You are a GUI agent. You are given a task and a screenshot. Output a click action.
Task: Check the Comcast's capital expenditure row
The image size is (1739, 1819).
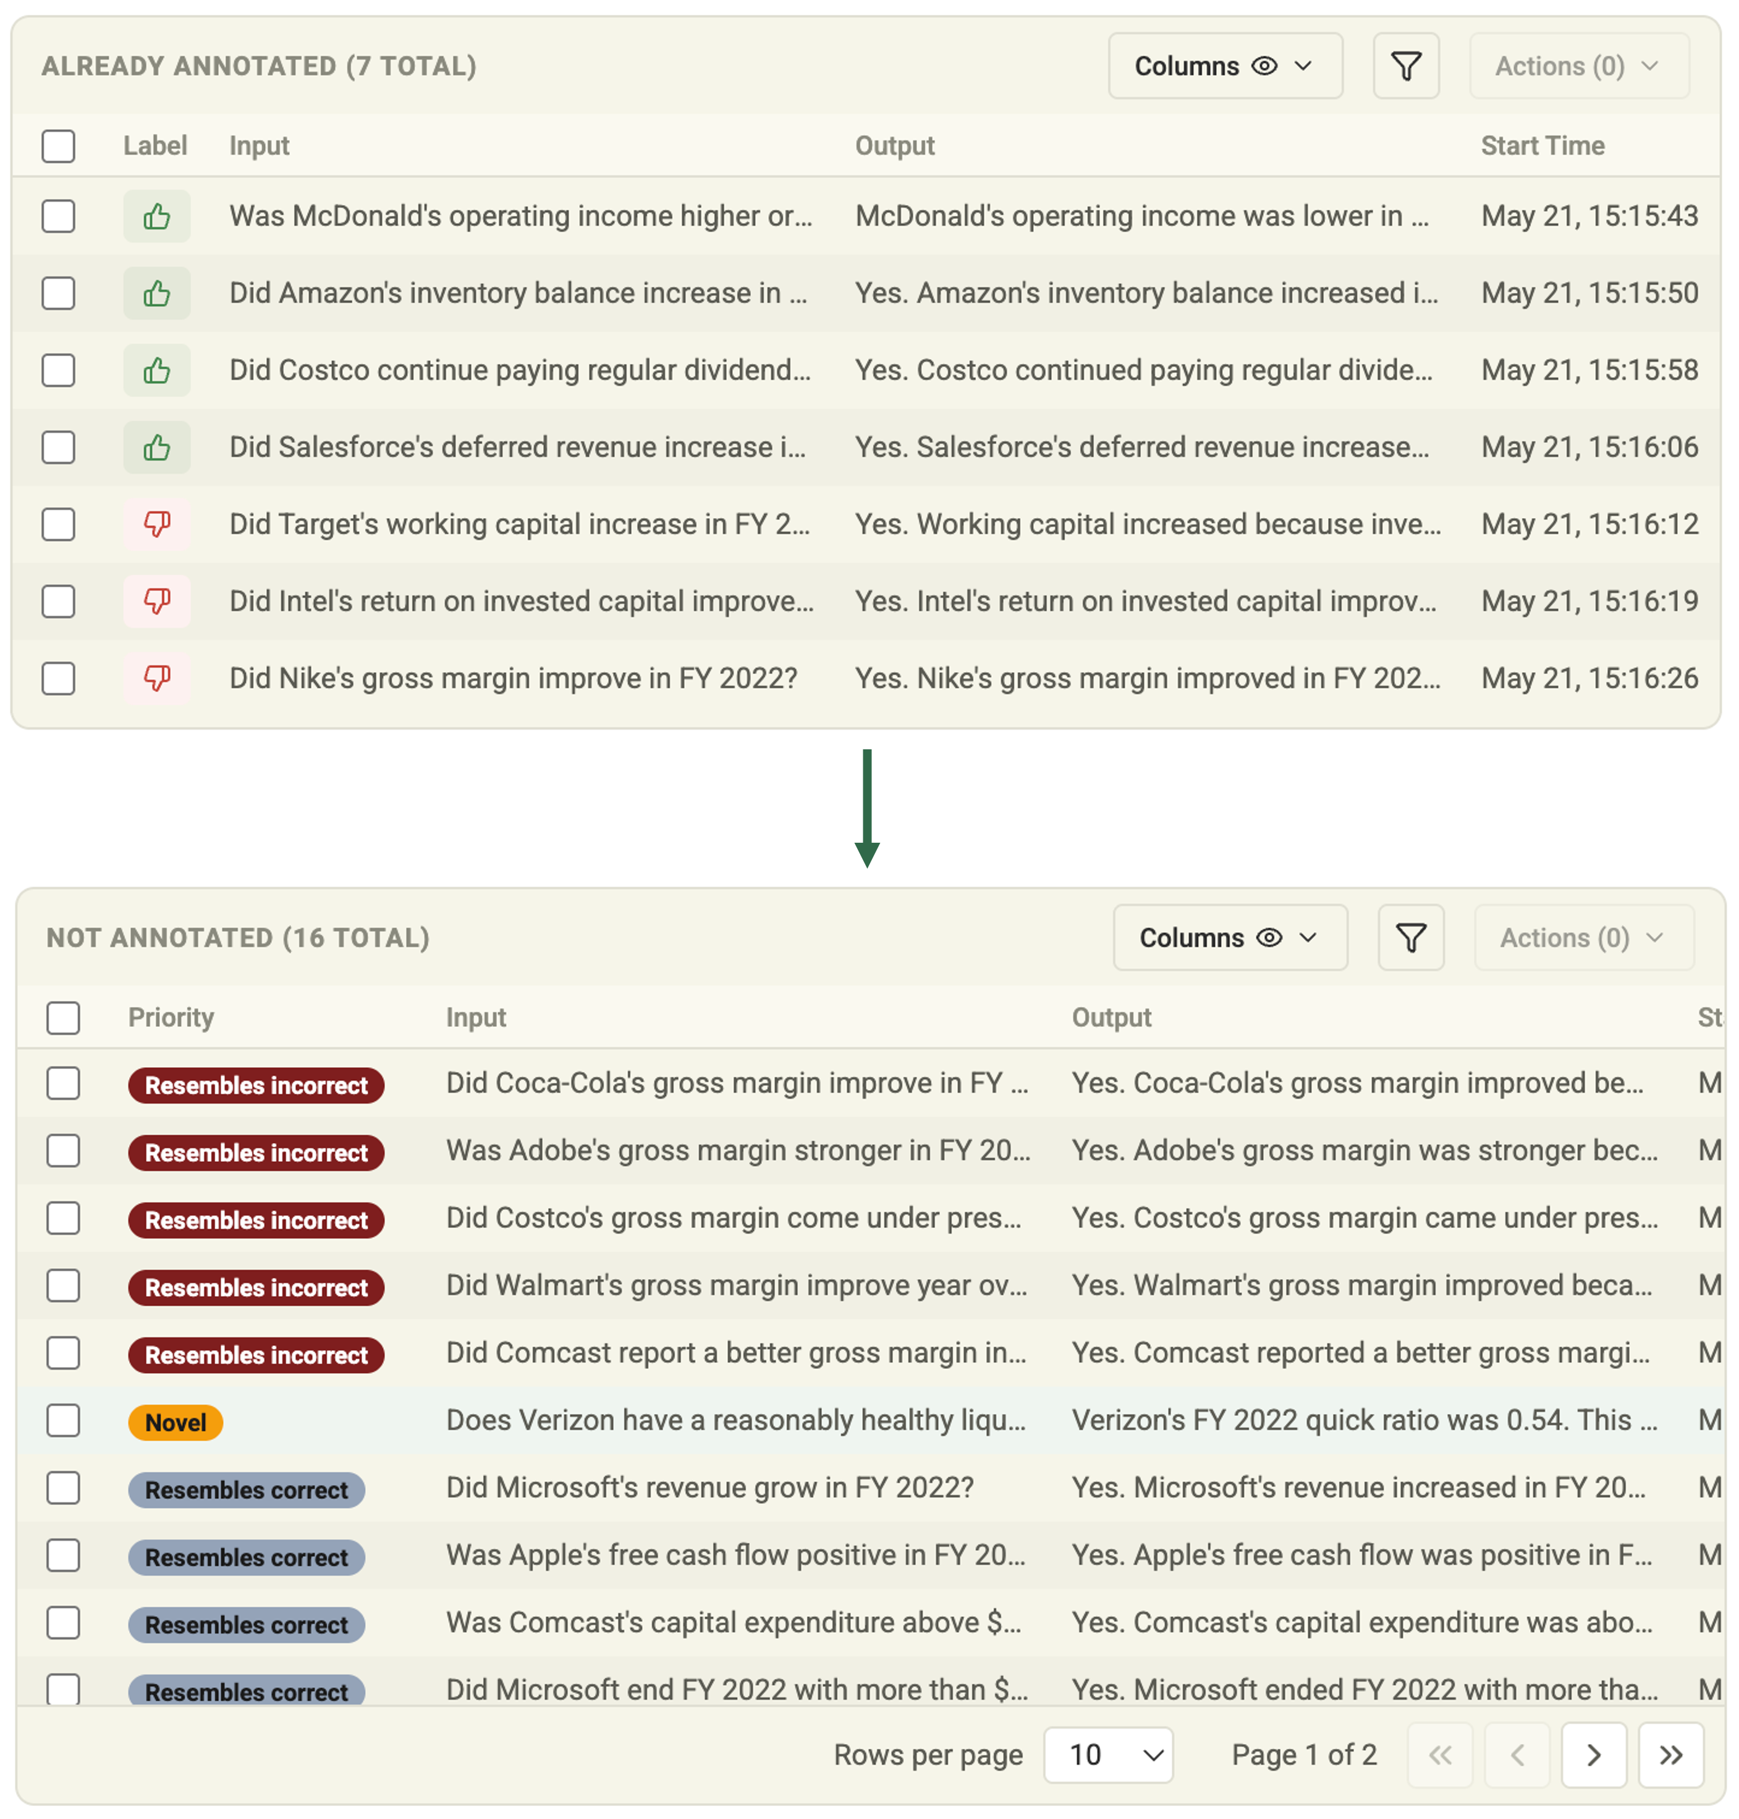63,1622
